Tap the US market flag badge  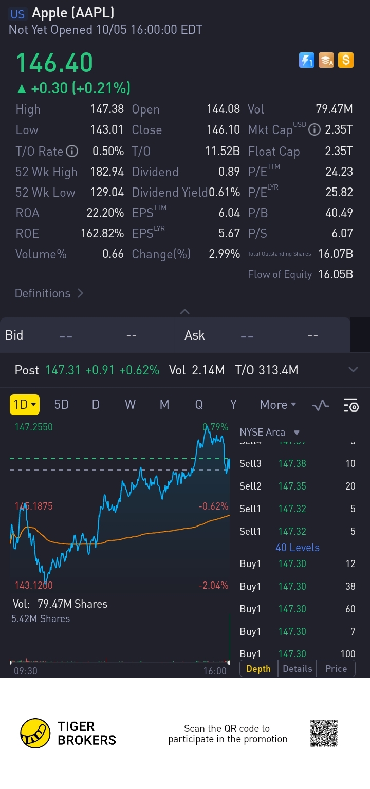click(x=17, y=14)
